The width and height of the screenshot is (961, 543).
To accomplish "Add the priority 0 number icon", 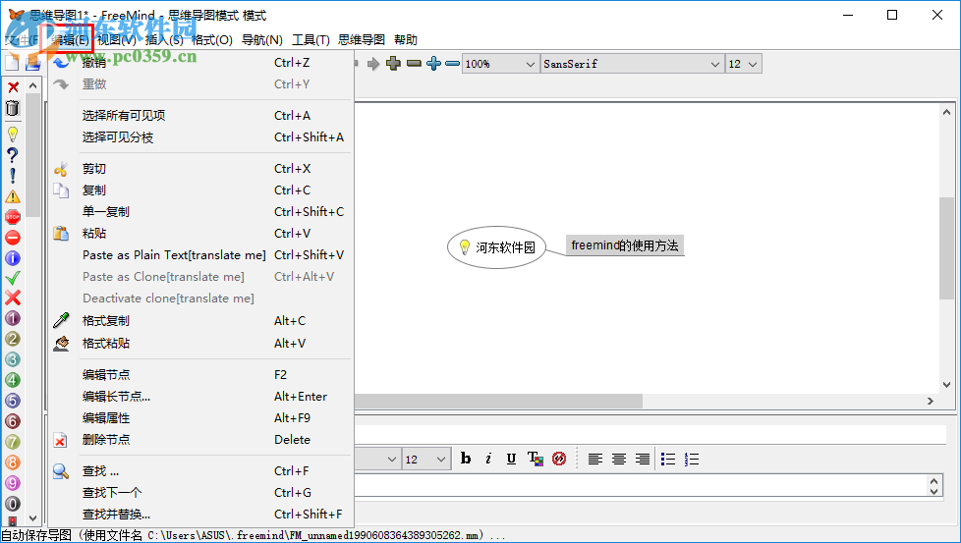I will click(13, 504).
